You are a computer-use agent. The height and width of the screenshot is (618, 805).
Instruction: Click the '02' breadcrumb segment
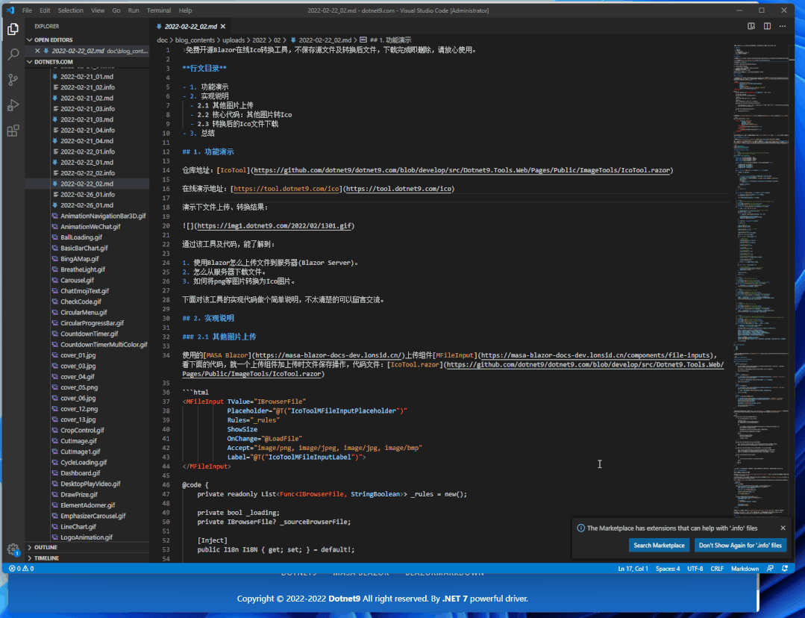[278, 40]
